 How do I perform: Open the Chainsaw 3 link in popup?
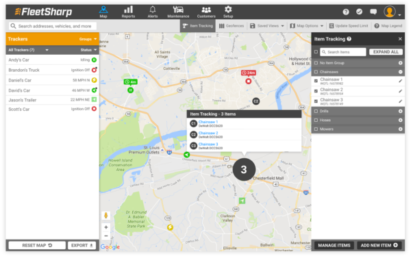[x=208, y=144]
